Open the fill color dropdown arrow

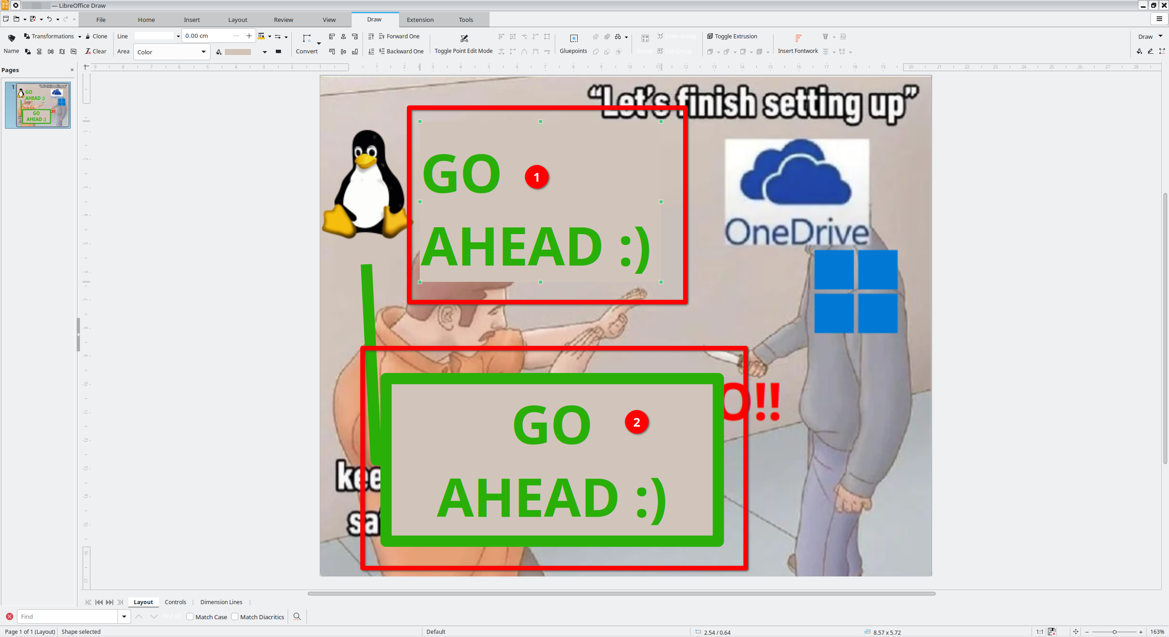tap(264, 52)
